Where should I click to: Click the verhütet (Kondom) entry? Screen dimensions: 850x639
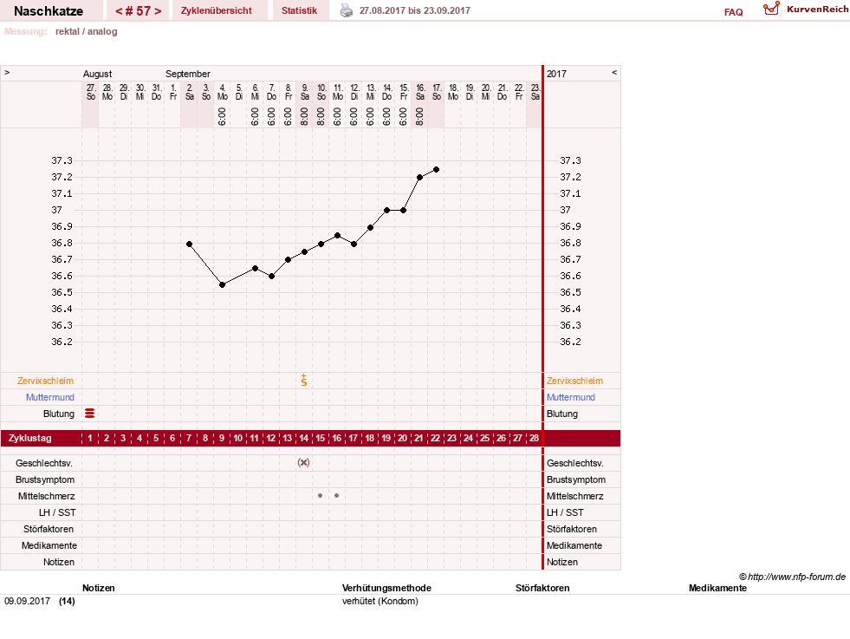coord(380,601)
